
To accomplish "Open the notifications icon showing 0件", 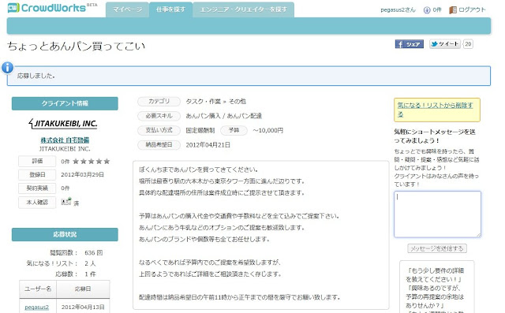I will [427, 10].
